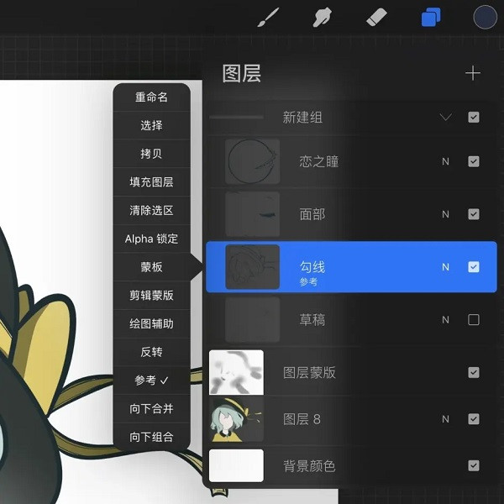This screenshot has width=504, height=504.
Task: Select the 图层蒙版 thumbnail
Action: click(236, 372)
